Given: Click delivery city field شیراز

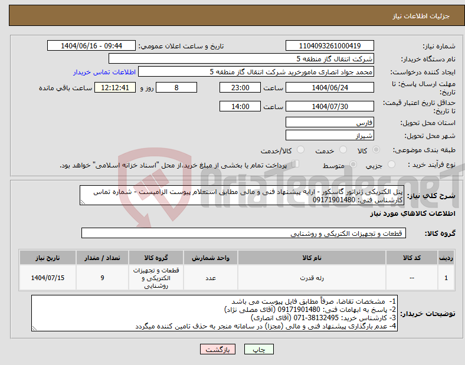Looking at the screenshot, I should (329, 136).
